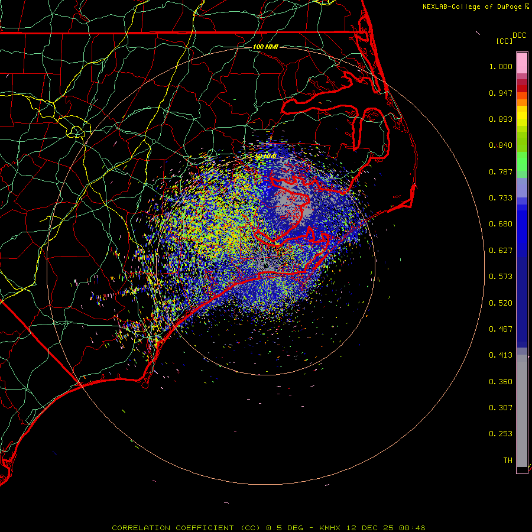Pick the bright green band in the color bar
The width and height of the screenshot is (532, 532).
[x=522, y=161]
